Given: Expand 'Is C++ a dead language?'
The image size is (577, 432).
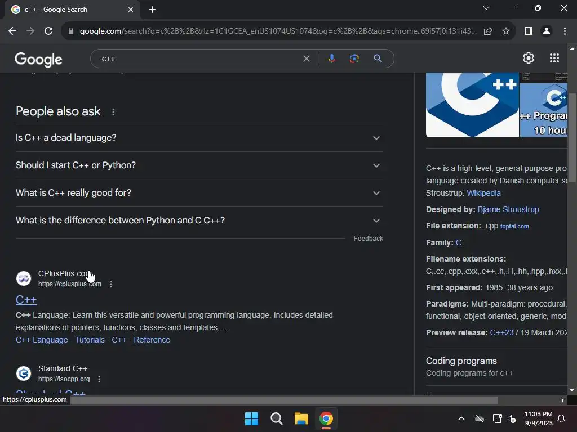Looking at the screenshot, I should pos(199,138).
